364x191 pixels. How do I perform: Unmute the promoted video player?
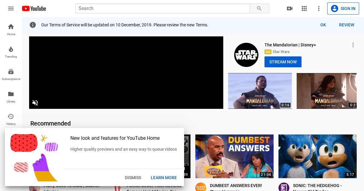(x=35, y=103)
